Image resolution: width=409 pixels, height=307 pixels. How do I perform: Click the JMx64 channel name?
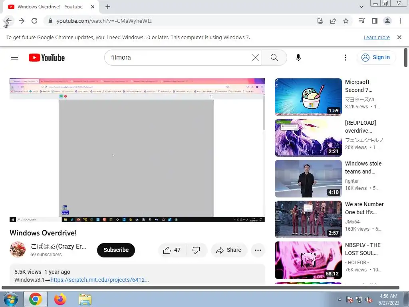point(352,221)
